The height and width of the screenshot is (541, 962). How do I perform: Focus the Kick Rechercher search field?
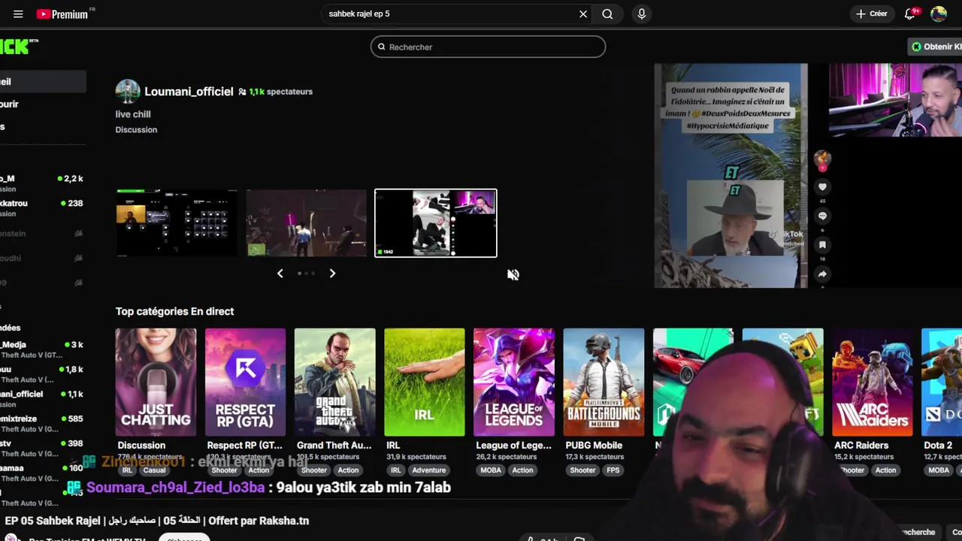[488, 47]
